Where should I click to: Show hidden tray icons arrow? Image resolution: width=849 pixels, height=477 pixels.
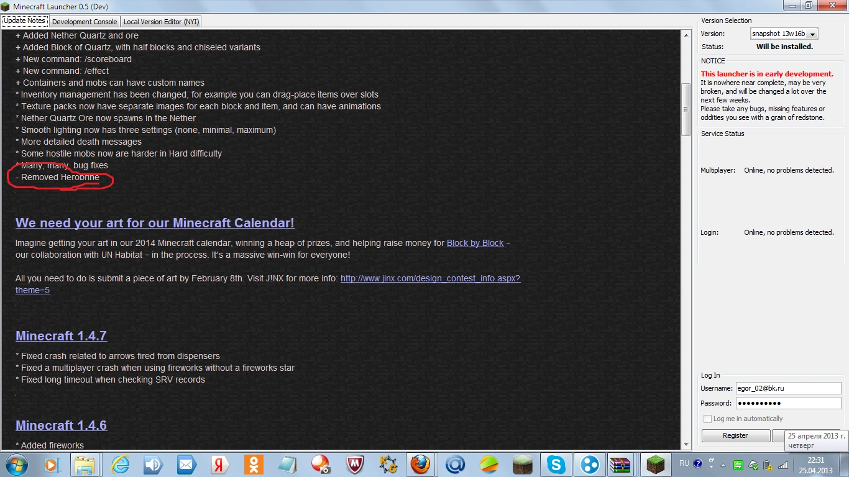click(x=724, y=465)
